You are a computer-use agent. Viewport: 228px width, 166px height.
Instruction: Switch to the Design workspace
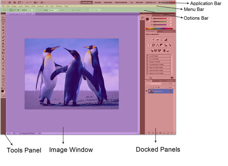tap(98, 2)
